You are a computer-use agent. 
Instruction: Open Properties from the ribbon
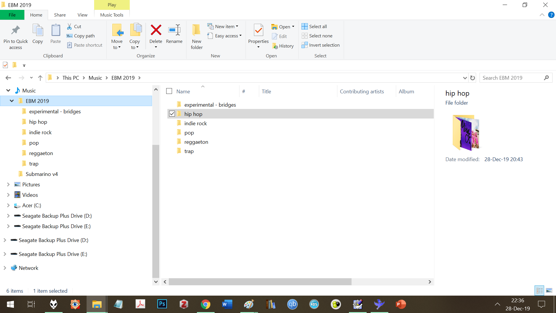tap(258, 30)
